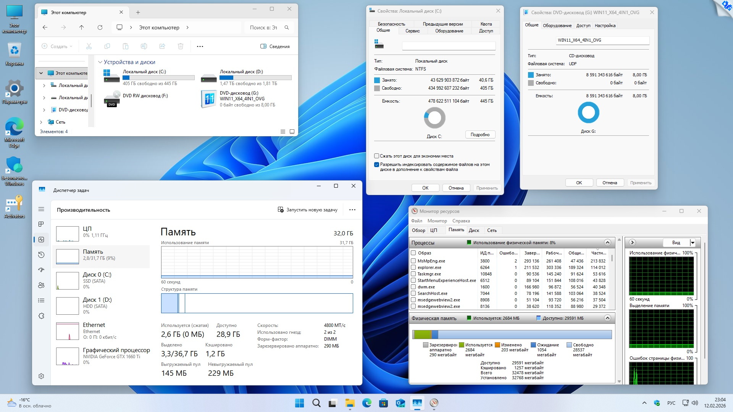Click the WIN11_X64_4IN1_OVG volume label field
The width and height of the screenshot is (733, 412).
[x=602, y=40]
